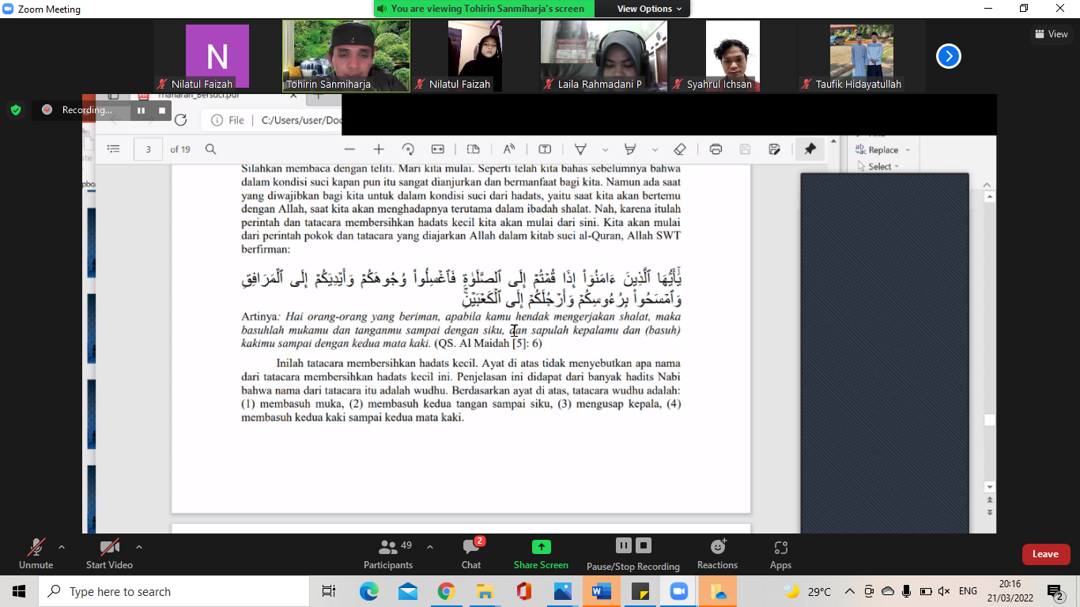This screenshot has height=607, width=1080.
Task: Click the PDF search magnifier icon
Action: (211, 149)
